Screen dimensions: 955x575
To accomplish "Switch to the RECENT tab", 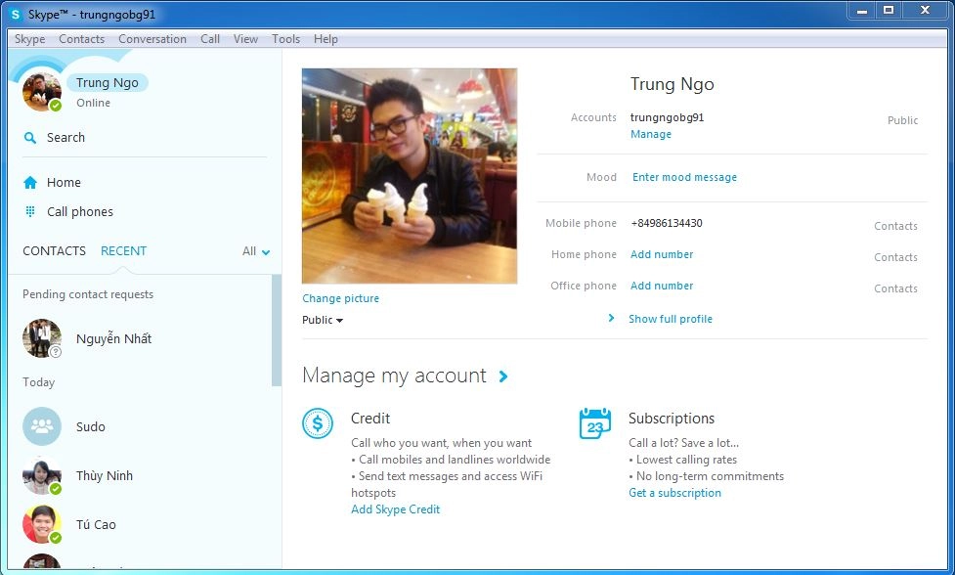I will click(x=123, y=251).
